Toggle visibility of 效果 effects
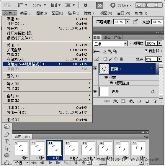Image resolution: width=165 pixels, height=166 pixels. [106, 77]
